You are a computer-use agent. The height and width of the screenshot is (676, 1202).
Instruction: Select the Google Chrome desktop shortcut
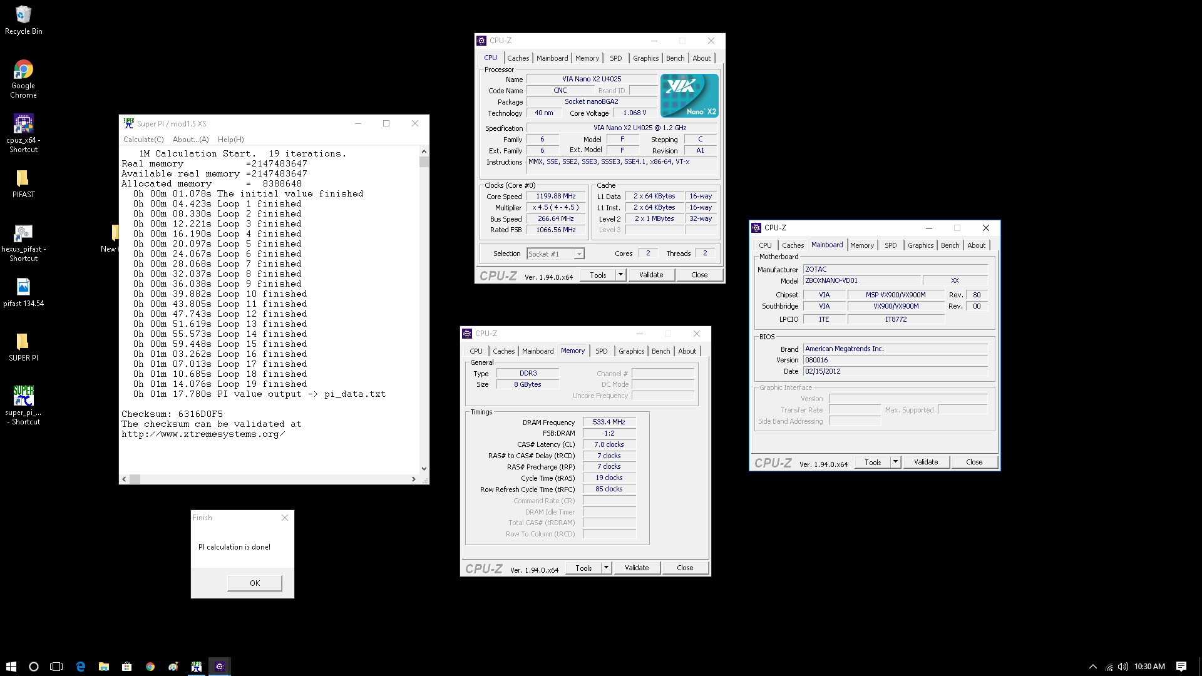click(x=23, y=79)
